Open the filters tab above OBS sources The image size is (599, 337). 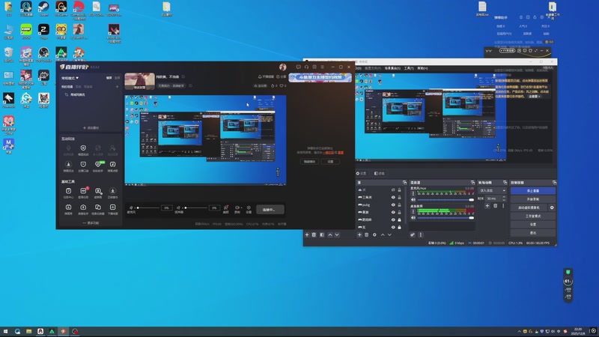[380, 174]
